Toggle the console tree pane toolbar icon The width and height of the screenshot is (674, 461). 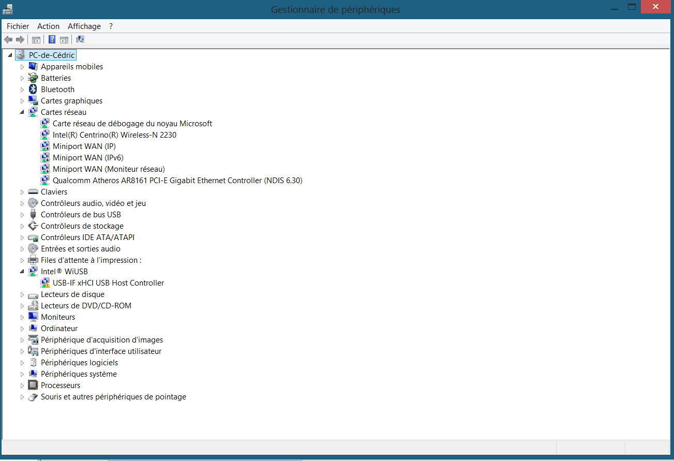tap(36, 39)
